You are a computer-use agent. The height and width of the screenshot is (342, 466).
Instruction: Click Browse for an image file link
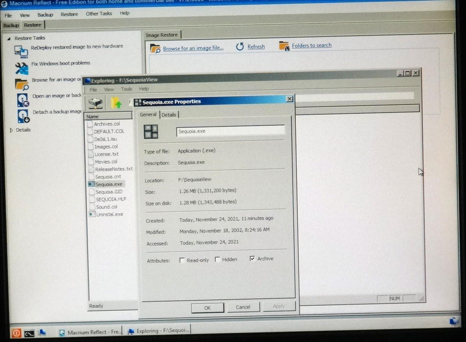click(193, 48)
